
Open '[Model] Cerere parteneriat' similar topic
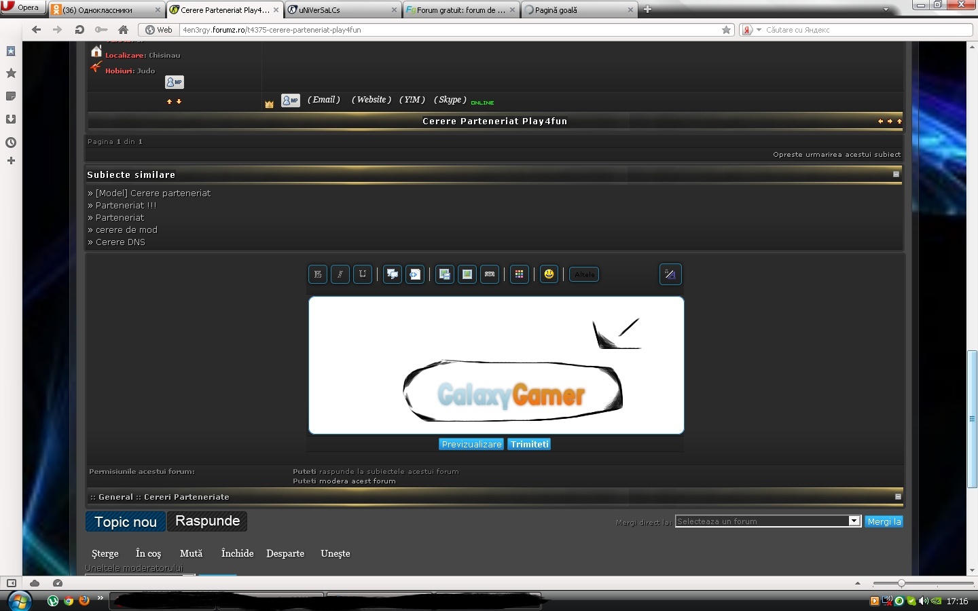(153, 193)
